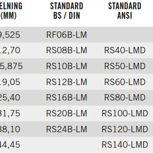This screenshot has width=153, height=153.
Task: Select the RS08B-LM cell
Action: click(x=67, y=50)
